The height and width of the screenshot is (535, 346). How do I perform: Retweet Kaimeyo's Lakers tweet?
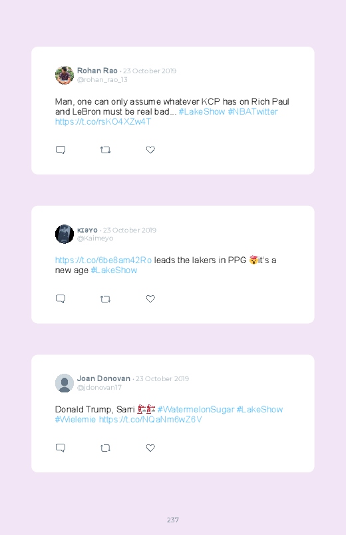coord(105,299)
